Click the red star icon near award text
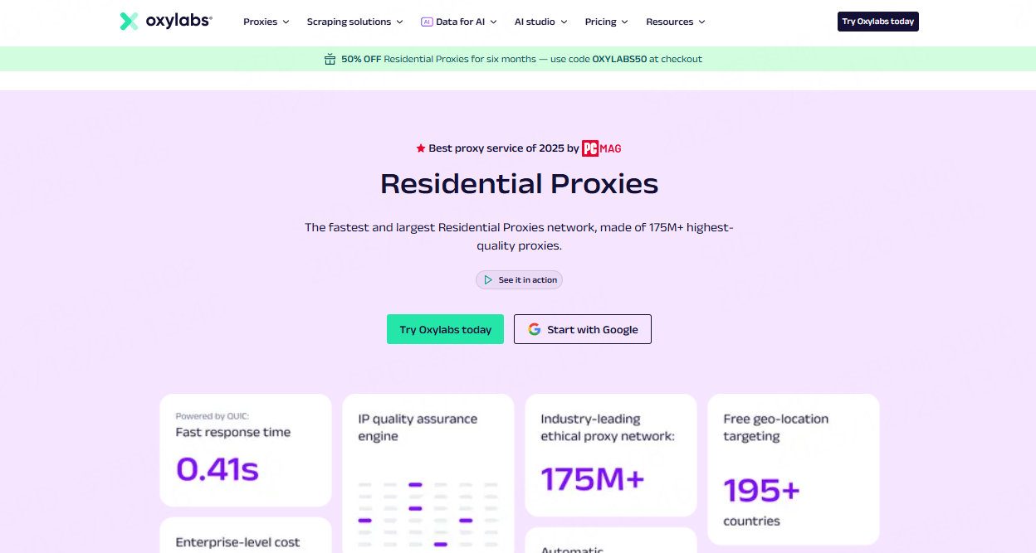Image resolution: width=1036 pixels, height=553 pixels. [x=421, y=148]
